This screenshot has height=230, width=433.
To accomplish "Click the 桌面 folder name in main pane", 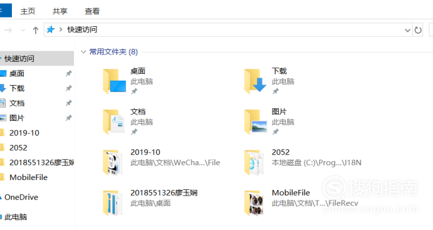I will click(138, 71).
